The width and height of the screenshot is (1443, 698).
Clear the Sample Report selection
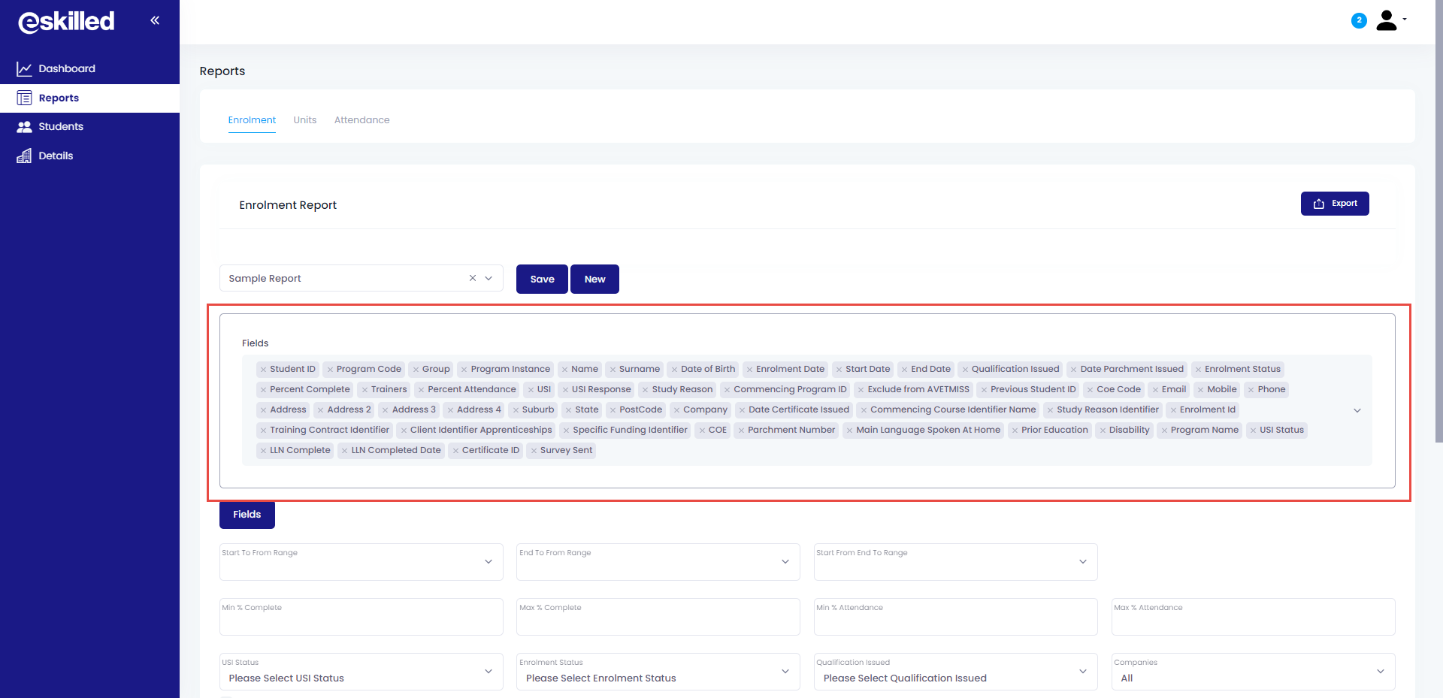(473, 278)
